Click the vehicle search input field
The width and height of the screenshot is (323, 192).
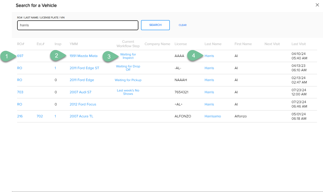pos(78,25)
